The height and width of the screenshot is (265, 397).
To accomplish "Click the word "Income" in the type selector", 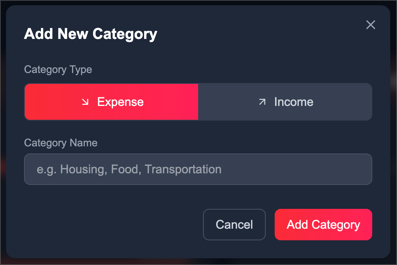I will click(x=294, y=102).
